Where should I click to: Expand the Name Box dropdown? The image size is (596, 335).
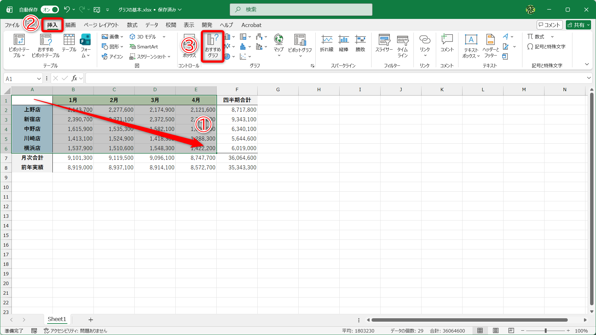point(39,79)
